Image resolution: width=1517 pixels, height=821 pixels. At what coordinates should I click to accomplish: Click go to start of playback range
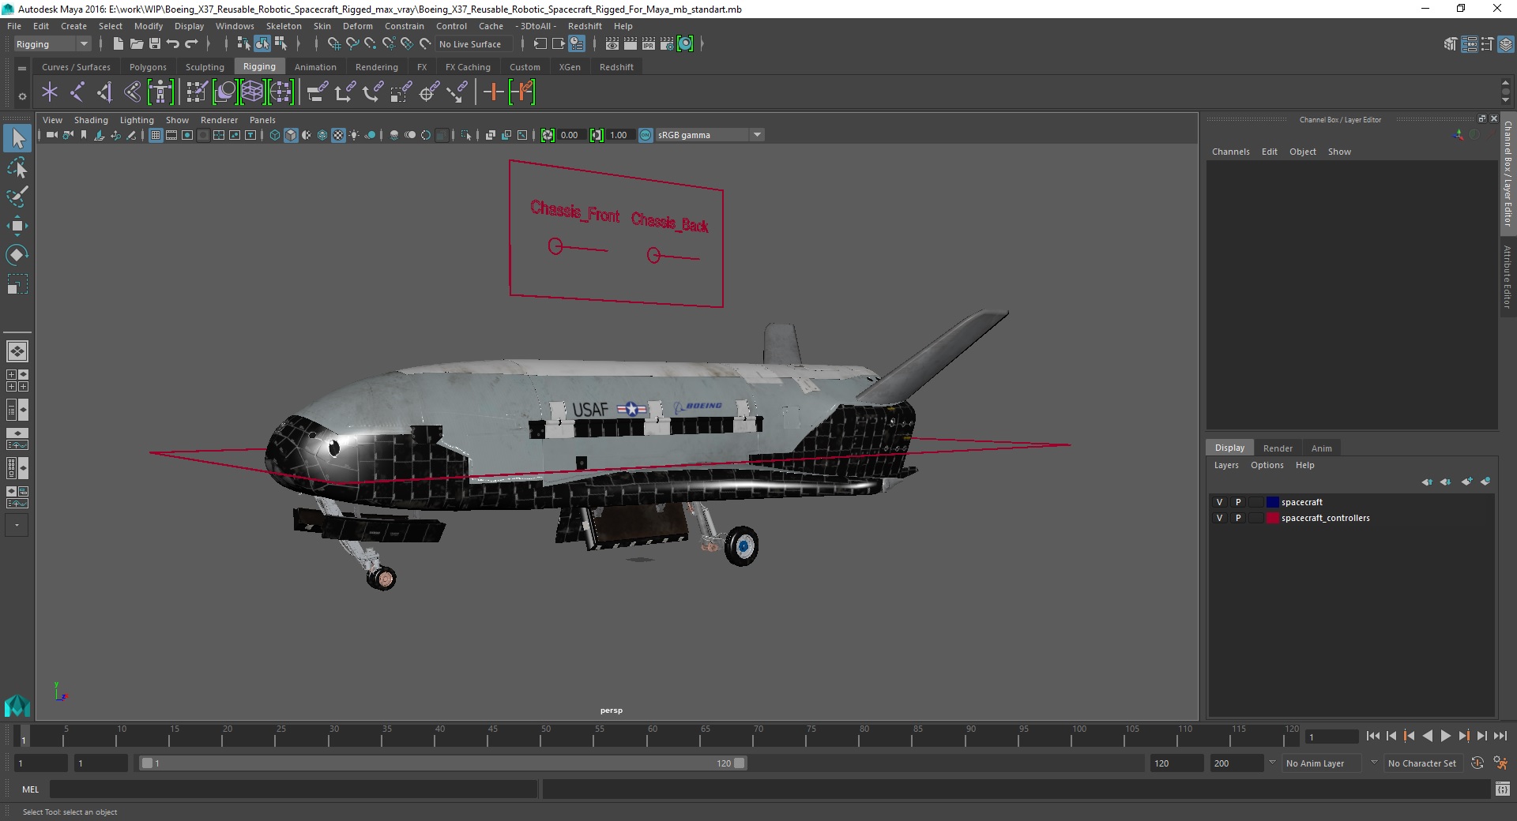(x=1373, y=736)
